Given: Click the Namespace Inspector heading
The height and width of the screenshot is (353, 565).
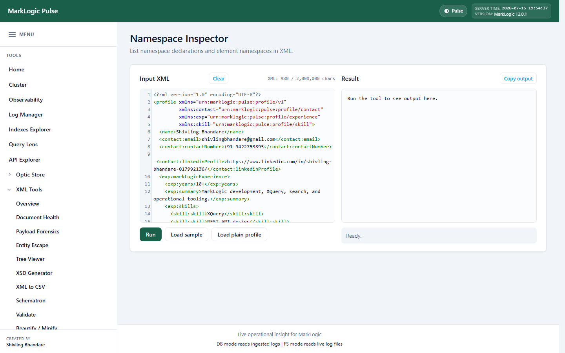Looking at the screenshot, I should (179, 38).
